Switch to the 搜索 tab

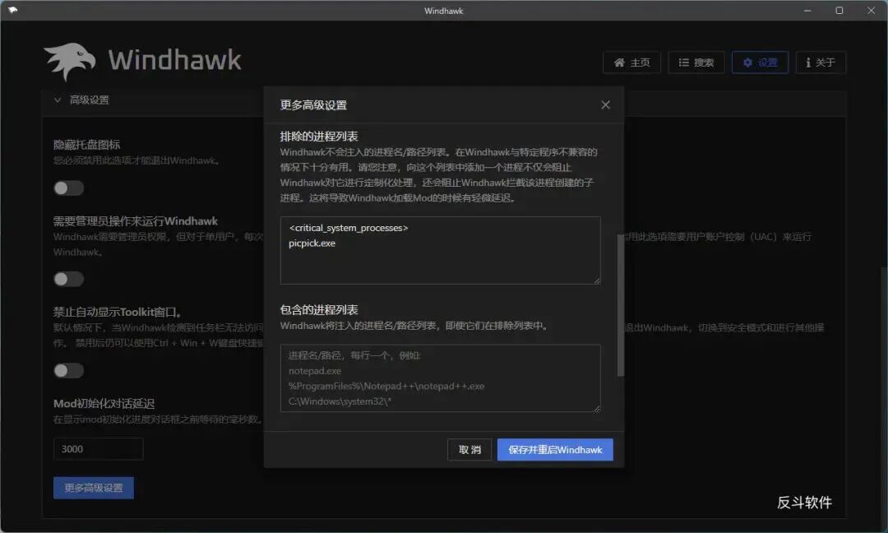(x=696, y=63)
